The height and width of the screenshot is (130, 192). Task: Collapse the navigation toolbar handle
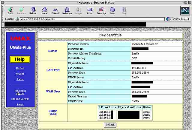click(x=3, y=11)
